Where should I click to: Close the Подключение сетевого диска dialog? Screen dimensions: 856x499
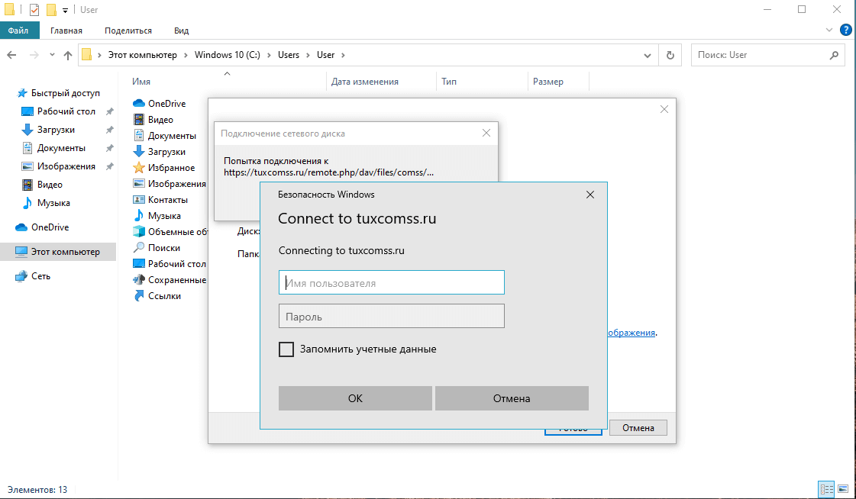point(486,133)
